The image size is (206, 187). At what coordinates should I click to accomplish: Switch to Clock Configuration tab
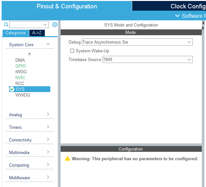(x=169, y=6)
